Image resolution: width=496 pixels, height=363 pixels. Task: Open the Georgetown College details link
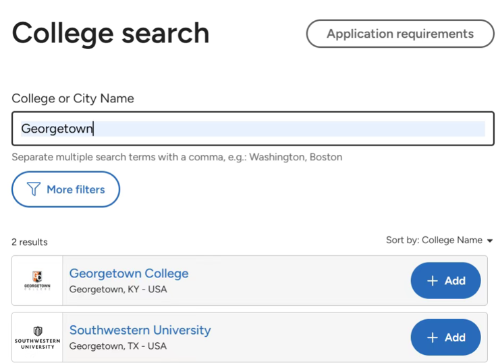click(129, 273)
